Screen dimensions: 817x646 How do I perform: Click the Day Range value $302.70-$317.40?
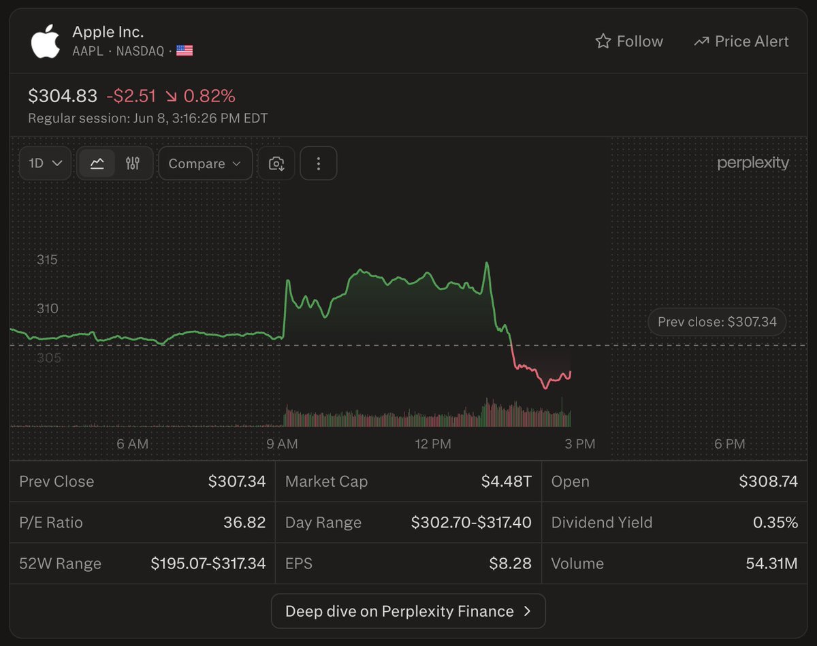471,522
